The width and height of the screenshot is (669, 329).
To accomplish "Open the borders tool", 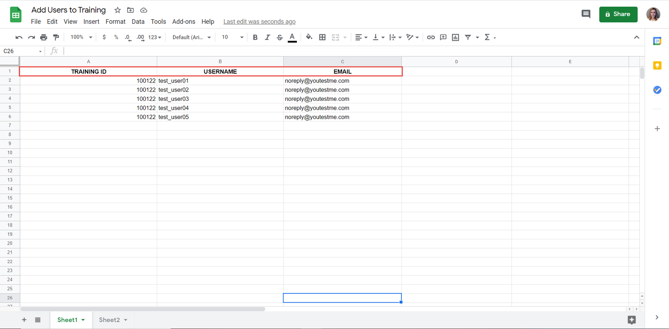I will click(322, 37).
